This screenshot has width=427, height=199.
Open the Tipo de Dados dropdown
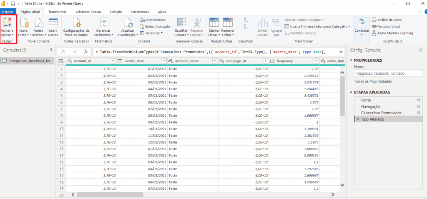304,20
